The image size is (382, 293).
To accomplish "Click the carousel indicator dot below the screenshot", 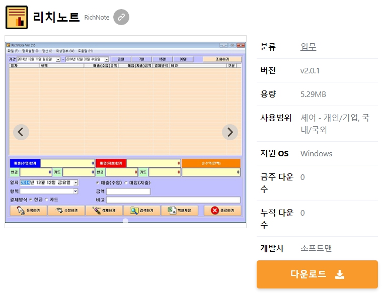I will click(x=125, y=221).
